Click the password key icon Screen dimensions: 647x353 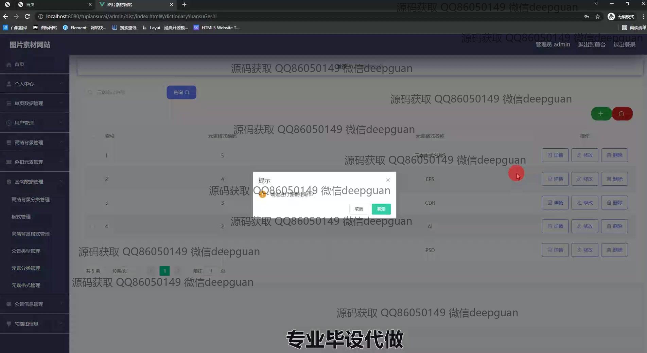(587, 16)
